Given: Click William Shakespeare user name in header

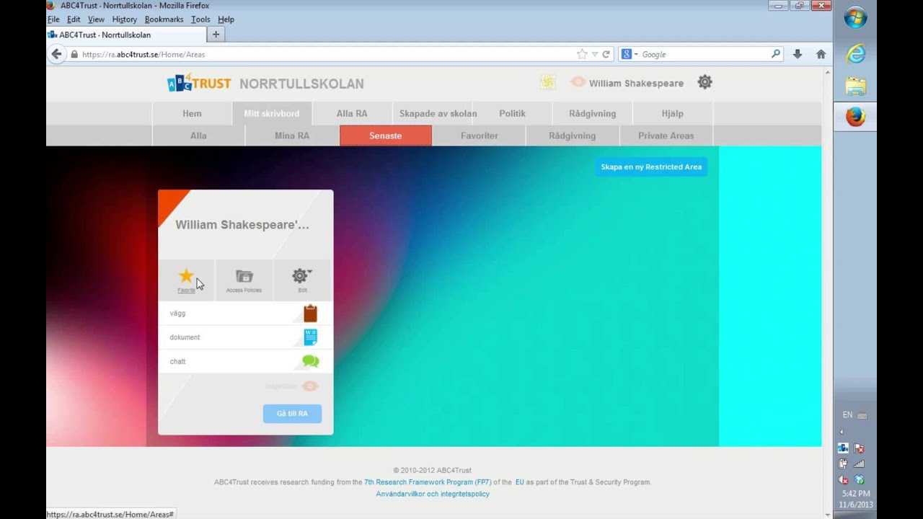Looking at the screenshot, I should pyautogui.click(x=636, y=83).
